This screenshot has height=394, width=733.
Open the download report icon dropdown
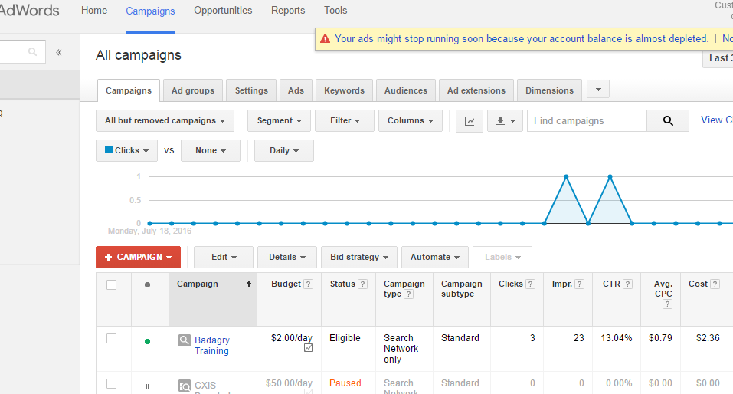[505, 121]
